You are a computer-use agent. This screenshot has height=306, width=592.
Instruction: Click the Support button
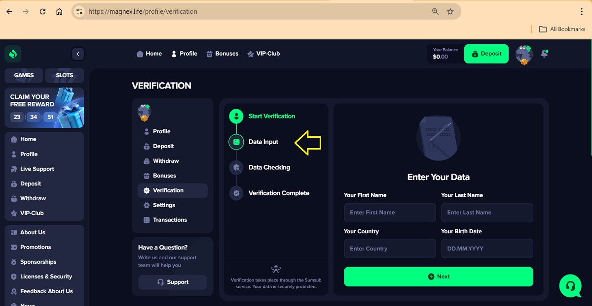click(x=172, y=282)
